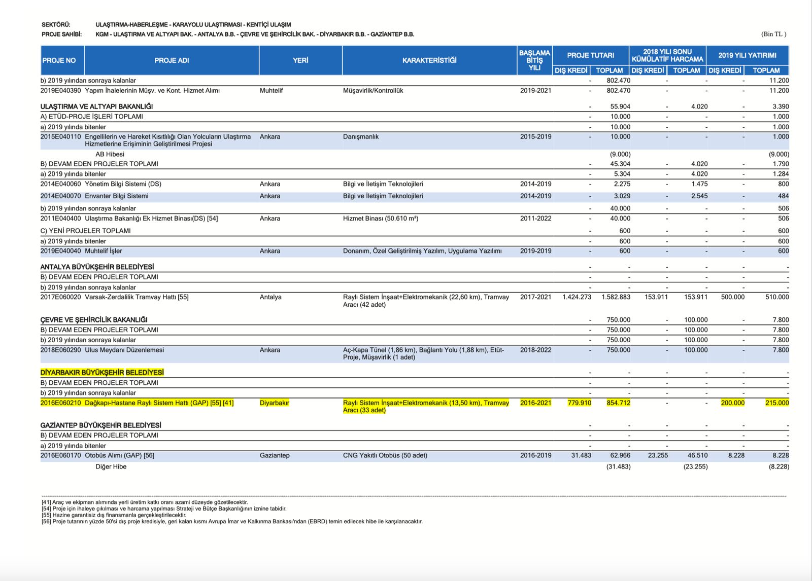Click the PROJE TUTARI header cell
The width and height of the screenshot is (812, 581).
coord(590,55)
